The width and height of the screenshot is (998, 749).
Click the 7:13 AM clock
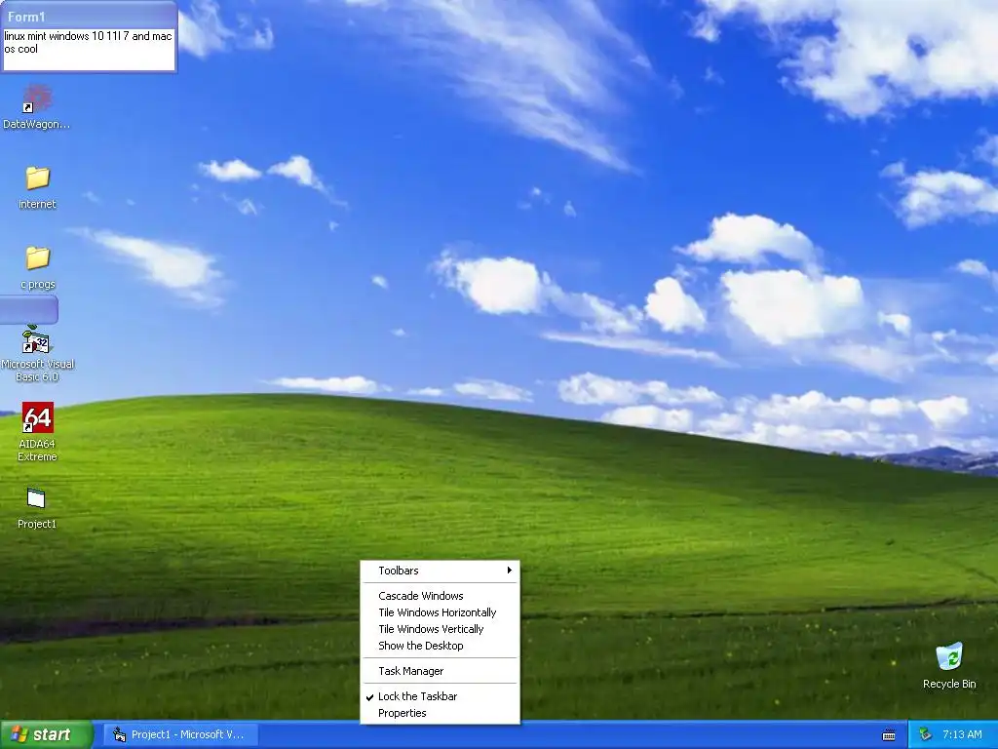(x=962, y=735)
